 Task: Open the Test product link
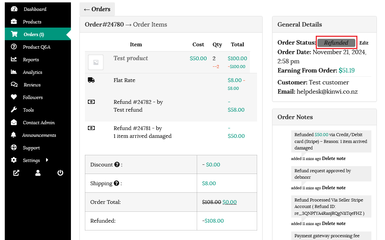pos(131,58)
